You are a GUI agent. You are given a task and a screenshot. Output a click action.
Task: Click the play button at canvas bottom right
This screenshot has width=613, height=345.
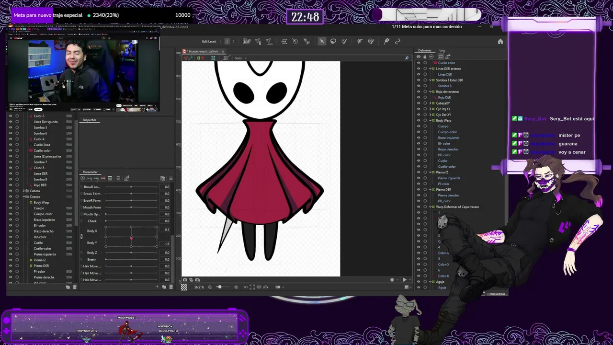point(405,280)
